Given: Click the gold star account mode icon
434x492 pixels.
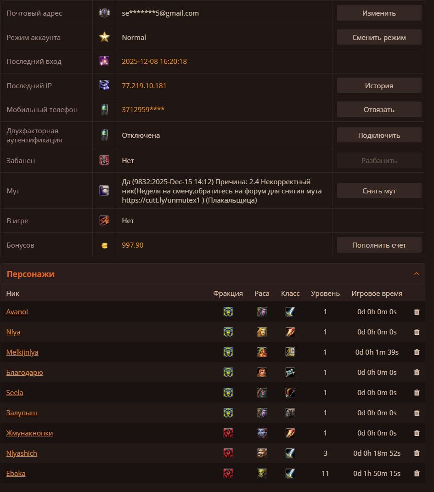Looking at the screenshot, I should tap(104, 37).
